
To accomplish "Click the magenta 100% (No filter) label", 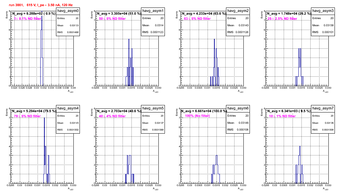I will pos(198,116).
